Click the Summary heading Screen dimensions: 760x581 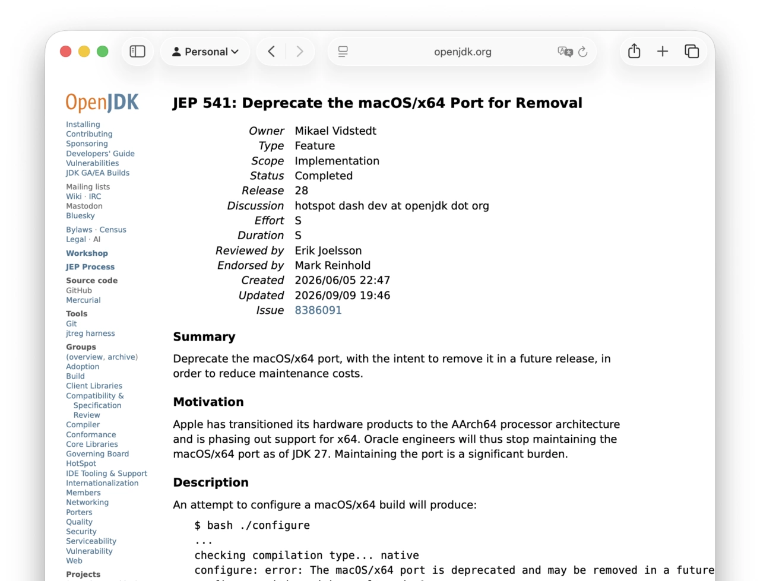[204, 336]
